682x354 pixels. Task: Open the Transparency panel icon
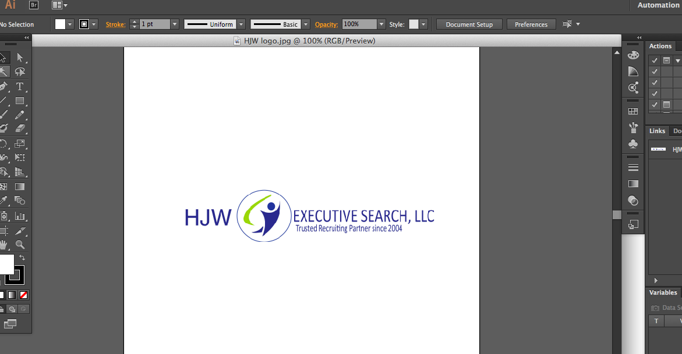(633, 201)
